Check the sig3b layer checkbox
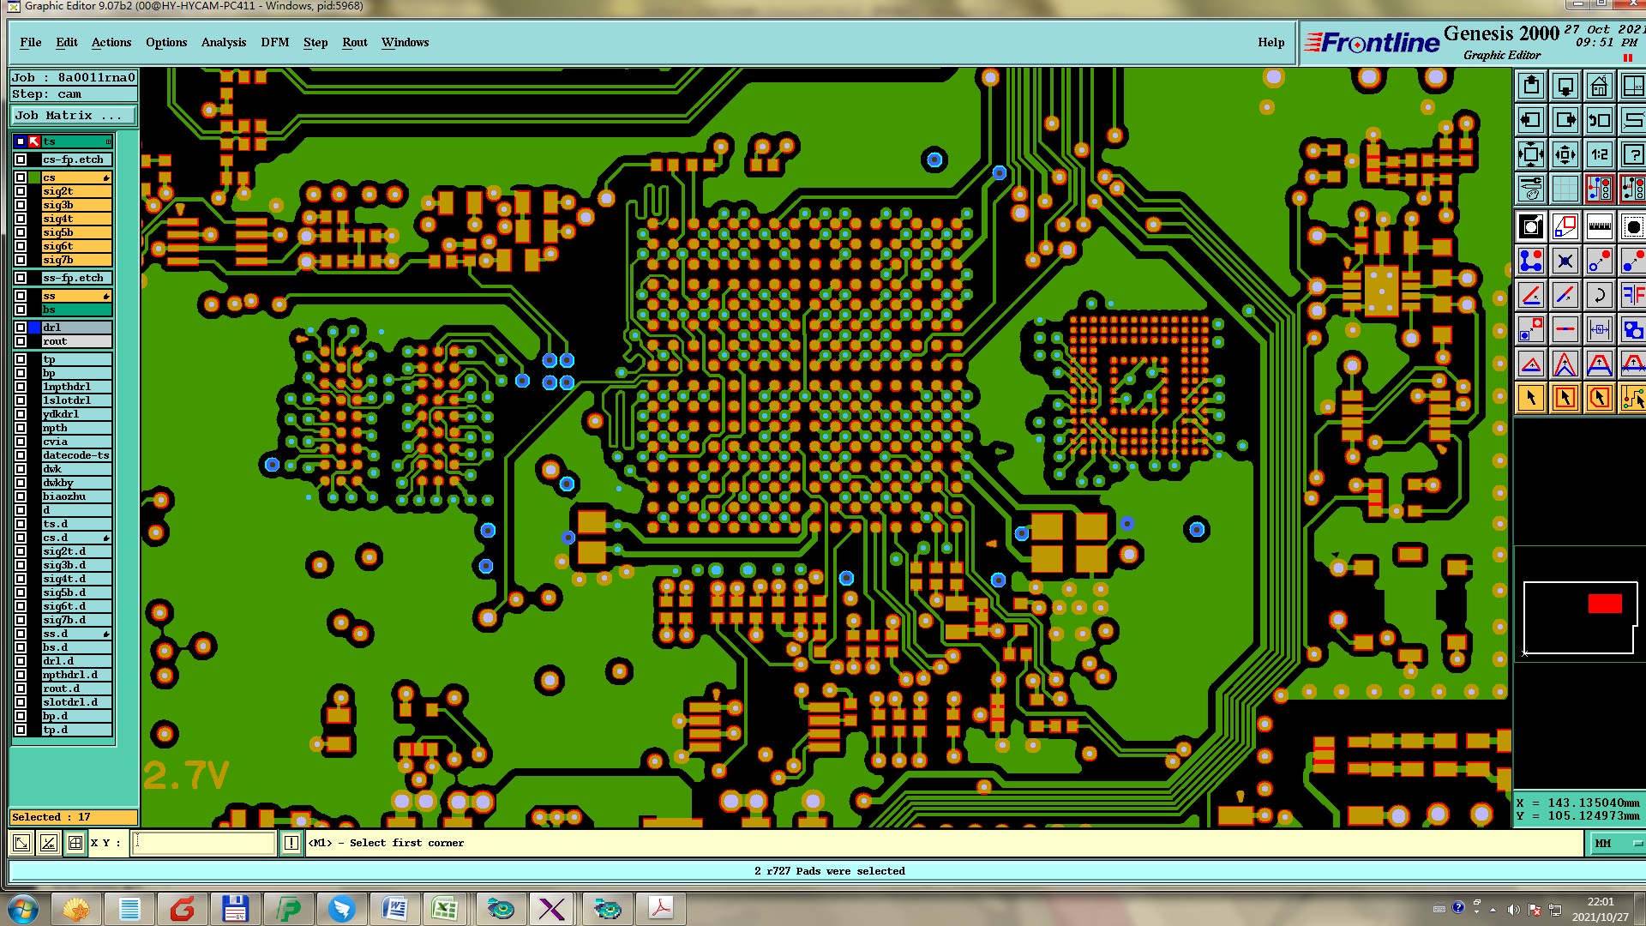 (21, 205)
